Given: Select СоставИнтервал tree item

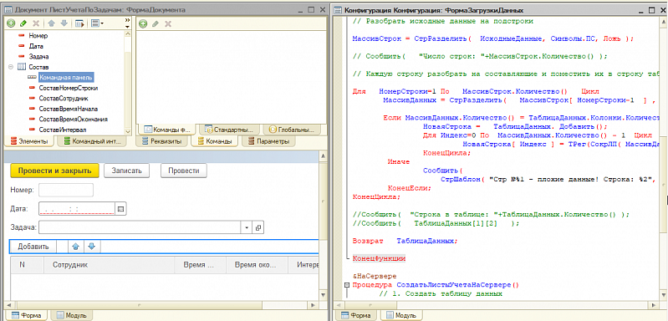Looking at the screenshot, I should tap(62, 130).
